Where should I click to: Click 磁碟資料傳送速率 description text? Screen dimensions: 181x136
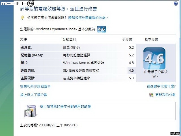77,78
